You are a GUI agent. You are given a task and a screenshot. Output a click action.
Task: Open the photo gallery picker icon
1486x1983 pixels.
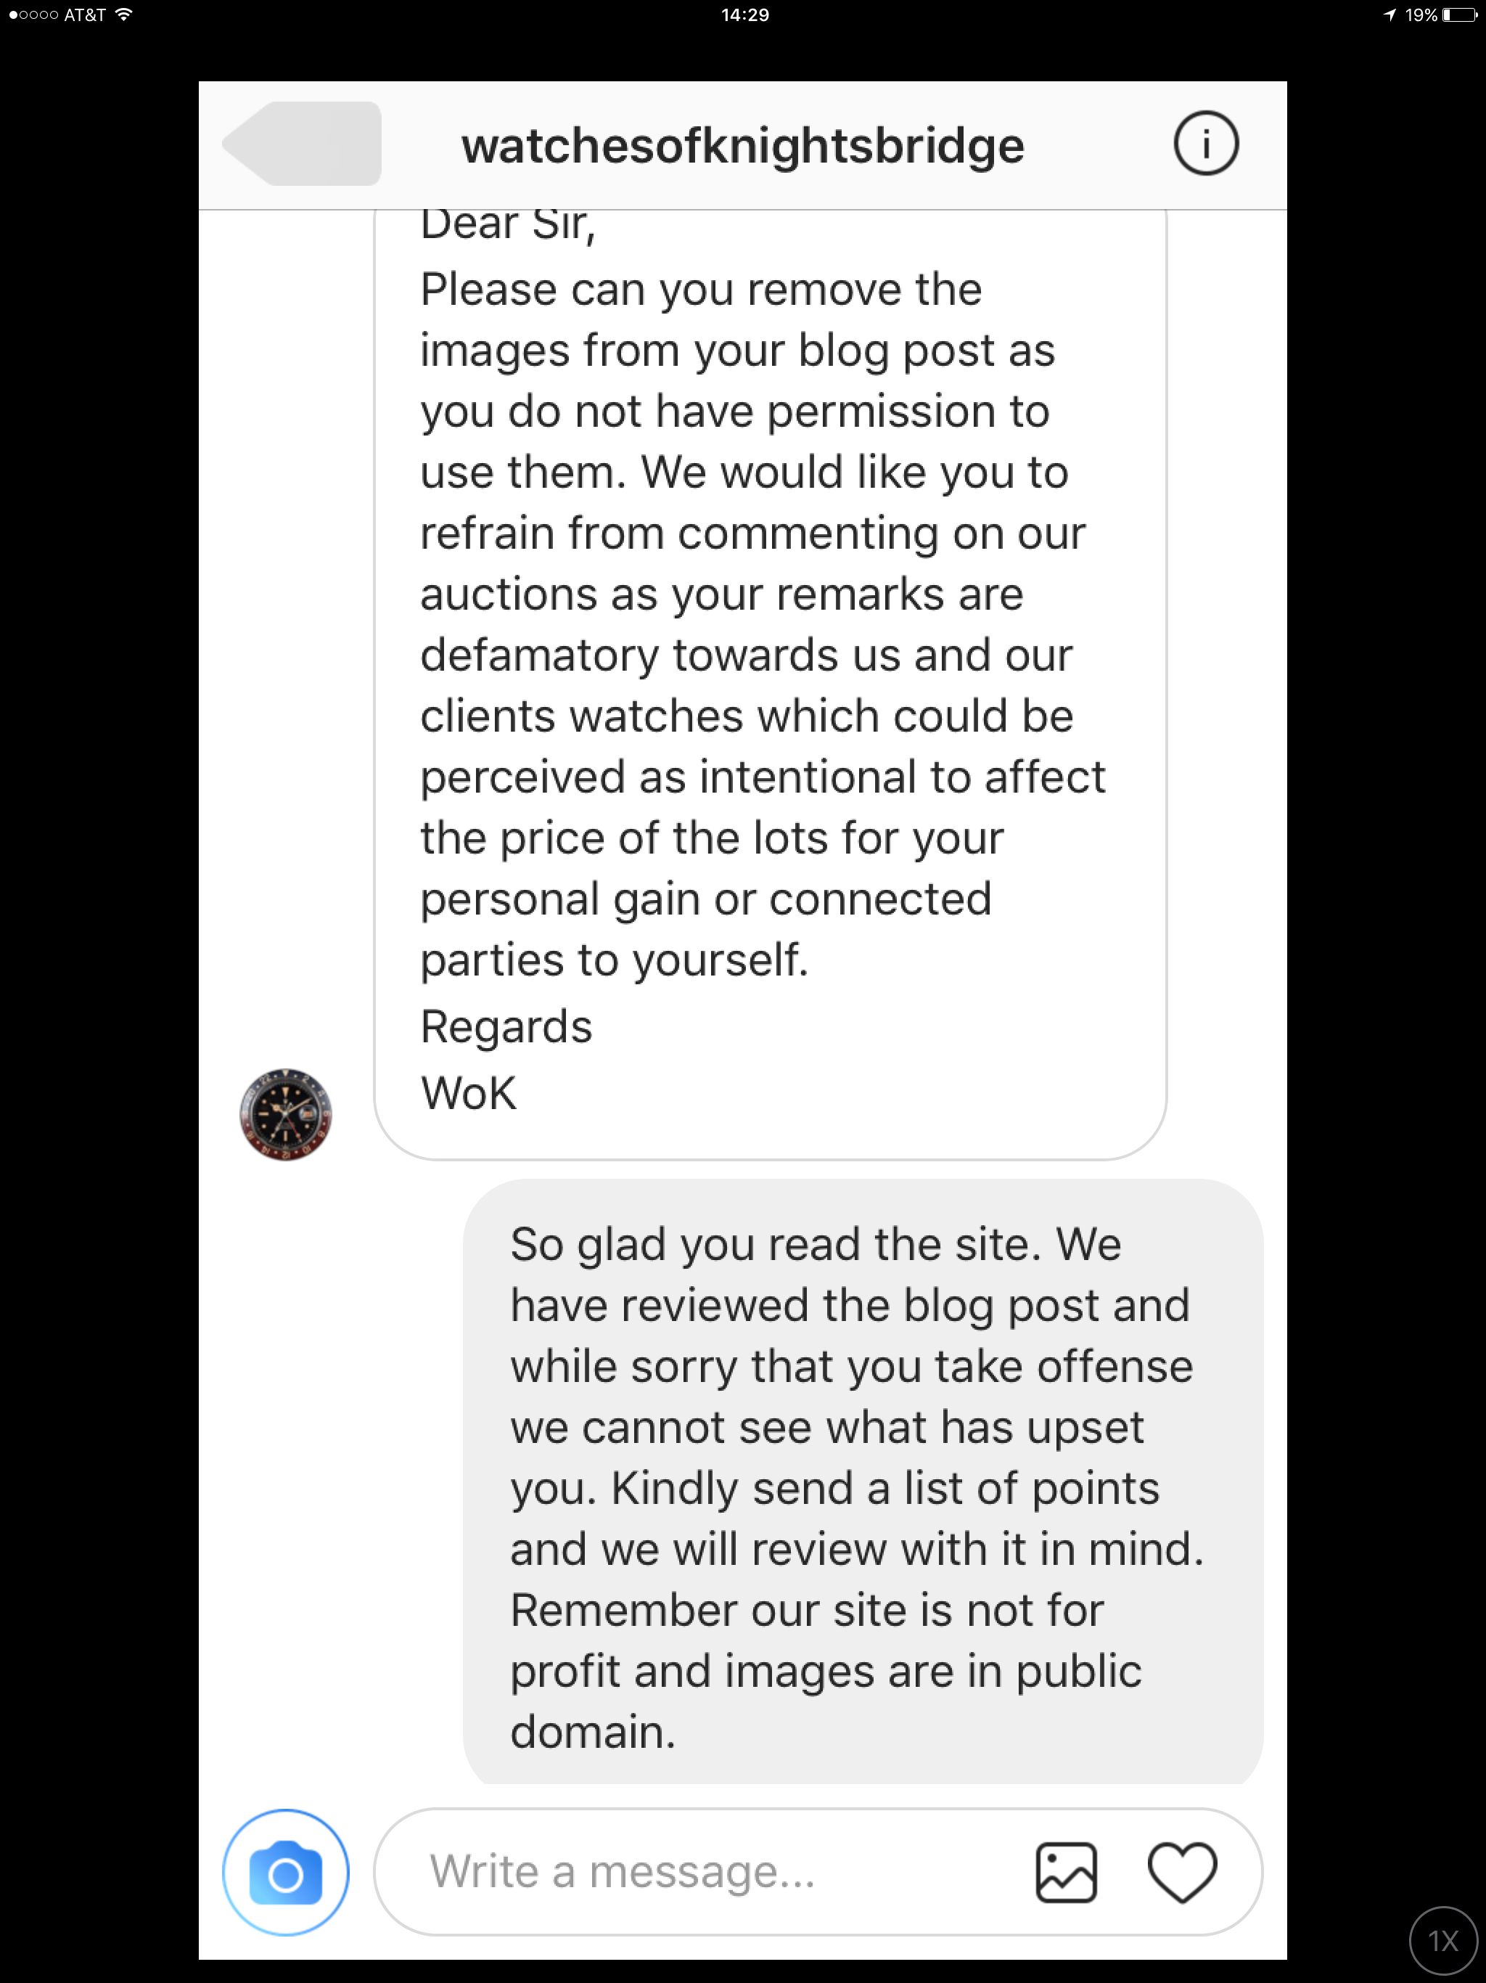coord(1066,1872)
